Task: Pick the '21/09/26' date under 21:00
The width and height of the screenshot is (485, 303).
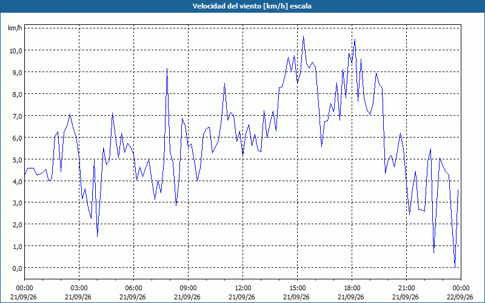Action: (x=406, y=297)
